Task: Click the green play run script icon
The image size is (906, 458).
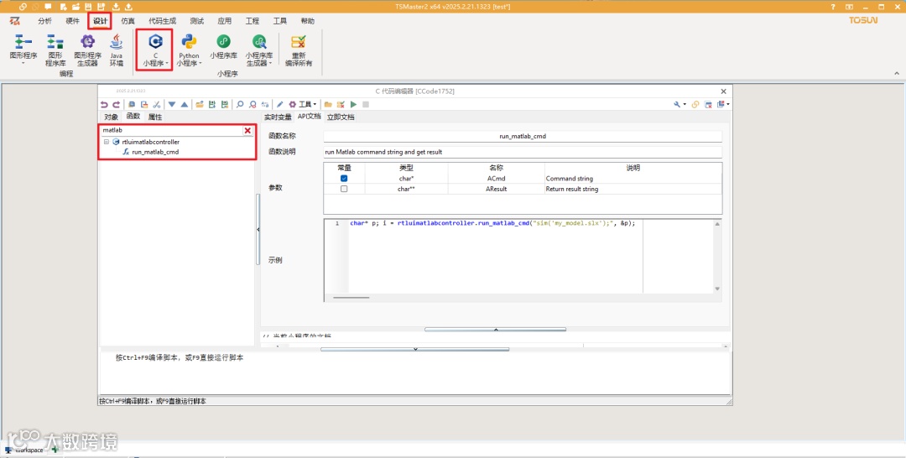Action: click(x=354, y=105)
